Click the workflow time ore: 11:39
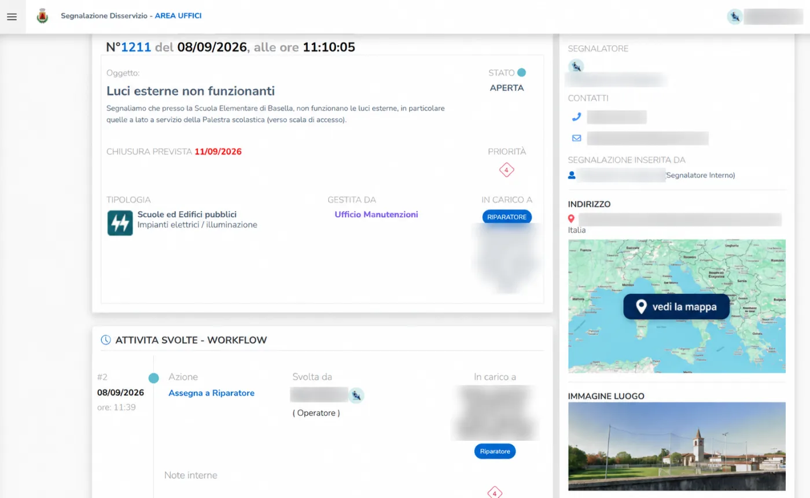Viewport: 810px width, 498px height. pos(116,407)
